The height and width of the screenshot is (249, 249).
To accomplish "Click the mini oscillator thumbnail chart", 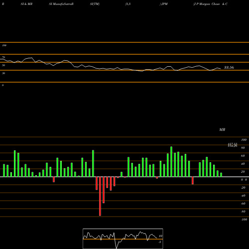I will coord(123,239).
